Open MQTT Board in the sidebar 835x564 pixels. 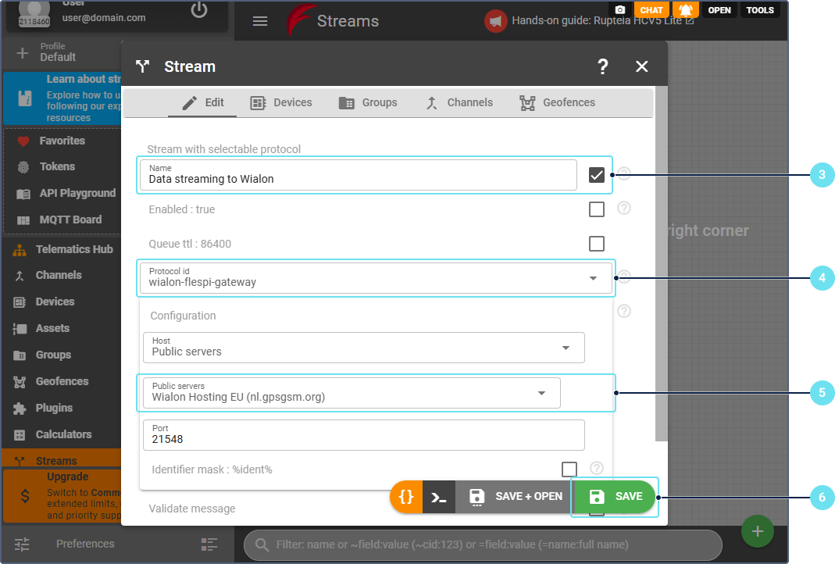point(62,220)
